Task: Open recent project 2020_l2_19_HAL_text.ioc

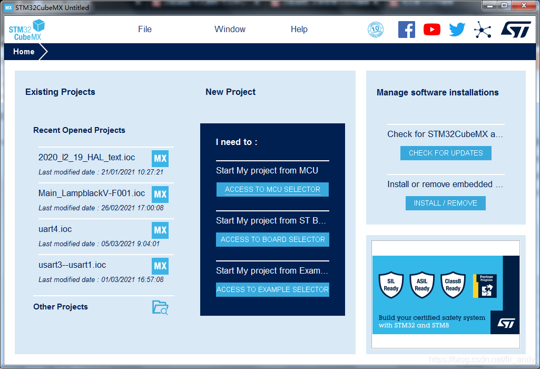Action: click(87, 158)
